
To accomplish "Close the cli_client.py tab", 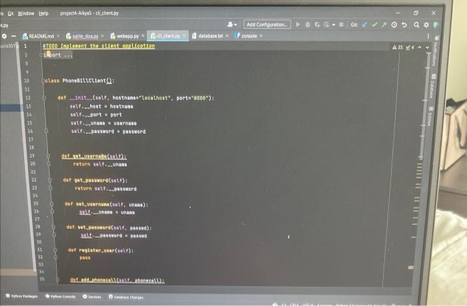I will 184,36.
